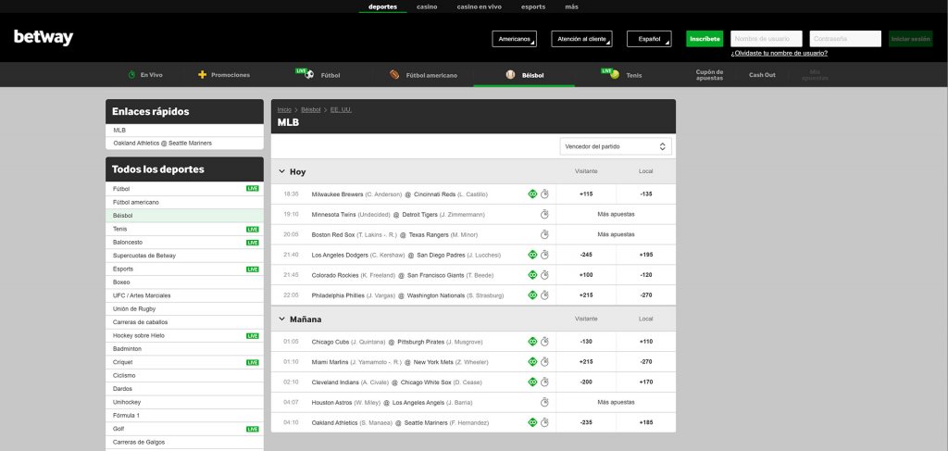Screen dimensions: 948x451
Task: Open green eye icon for Oakland Athletics game
Action: 532,422
